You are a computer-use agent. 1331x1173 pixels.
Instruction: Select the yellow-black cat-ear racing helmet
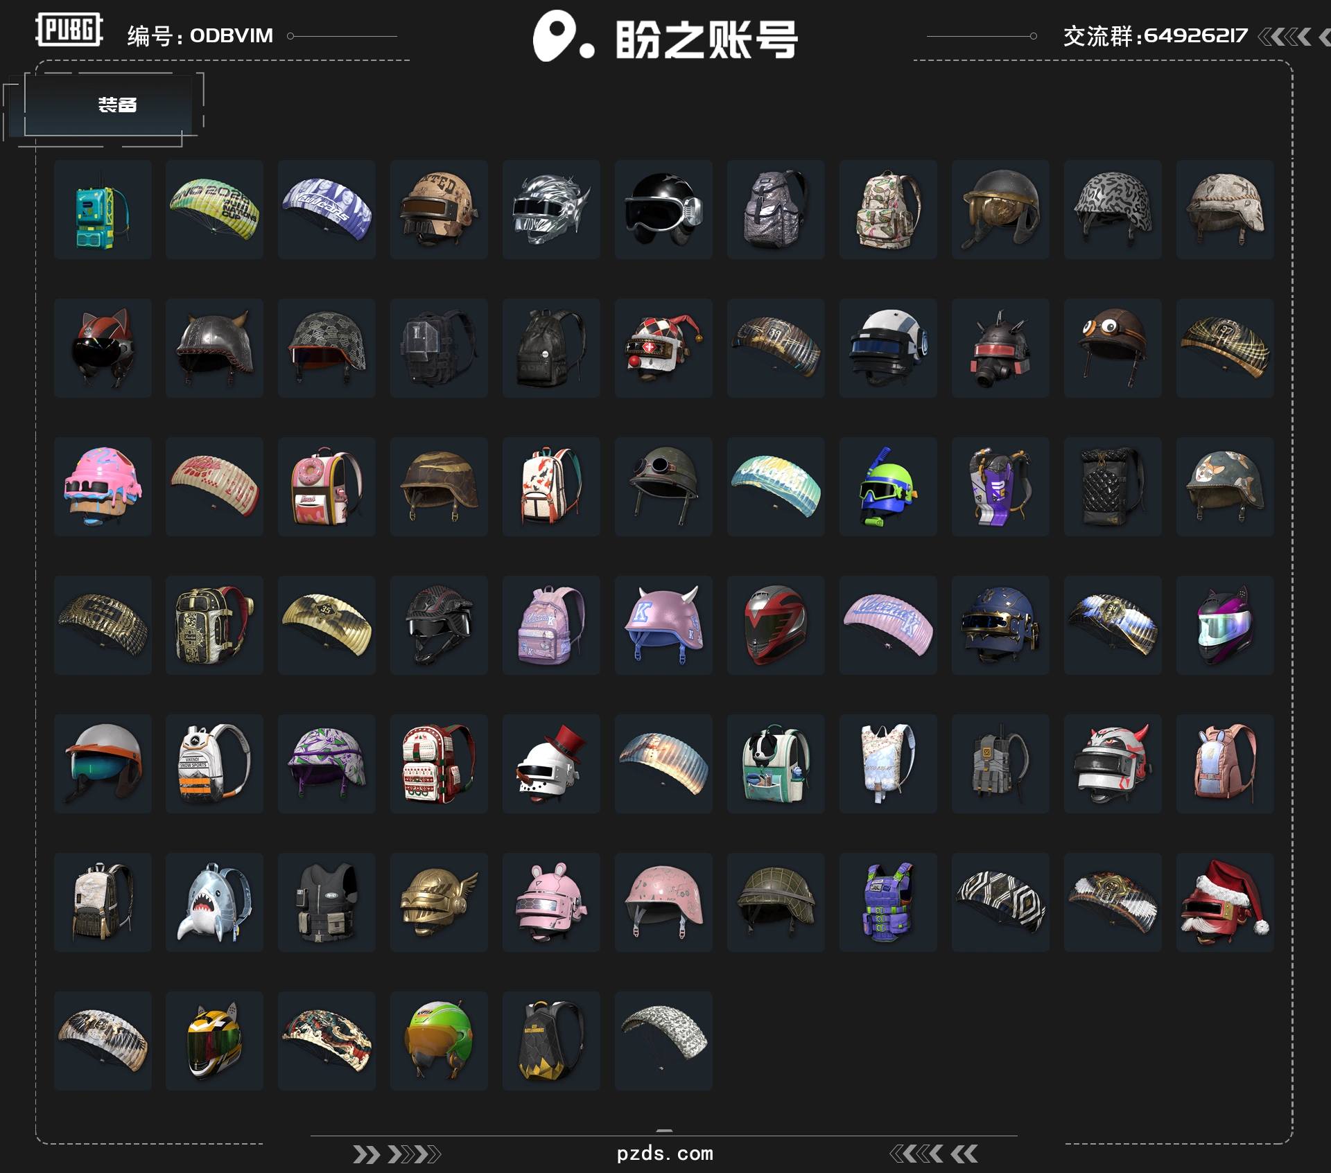215,1041
